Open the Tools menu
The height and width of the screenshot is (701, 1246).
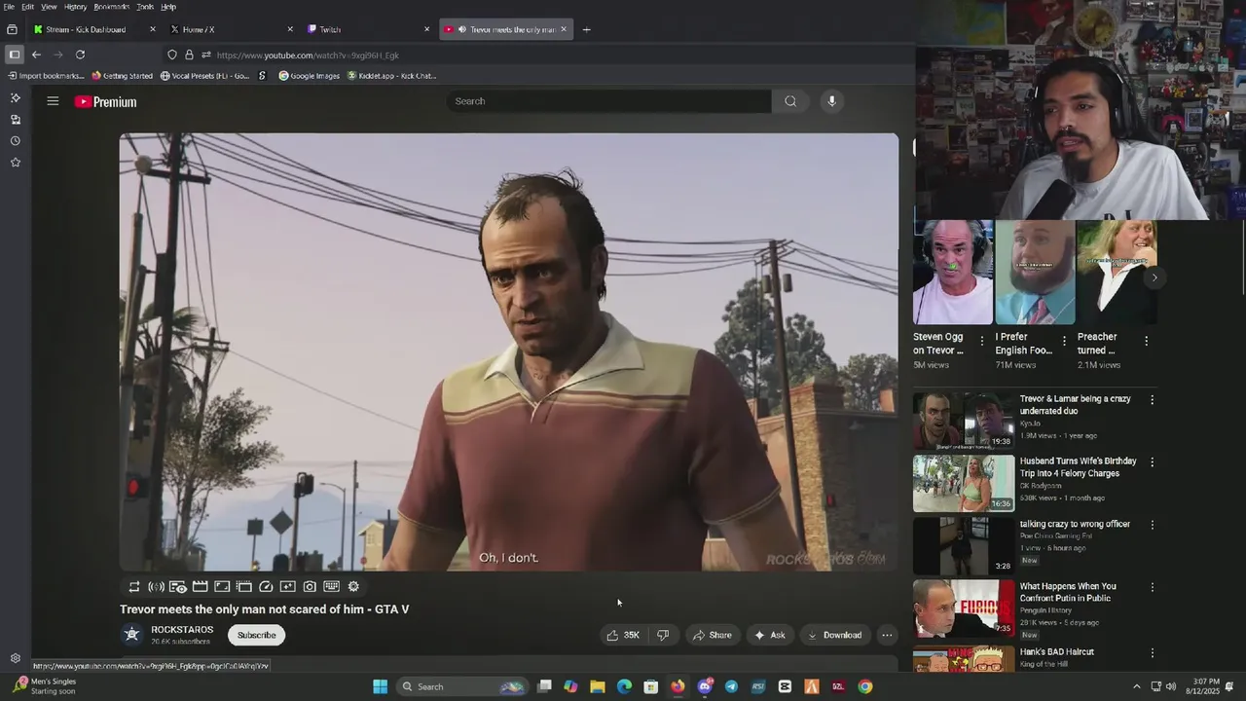pos(145,7)
